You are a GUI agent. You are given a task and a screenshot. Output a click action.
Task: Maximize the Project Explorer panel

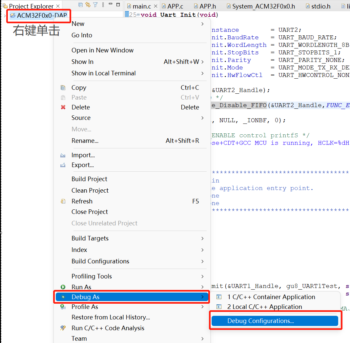tap(118, 4)
